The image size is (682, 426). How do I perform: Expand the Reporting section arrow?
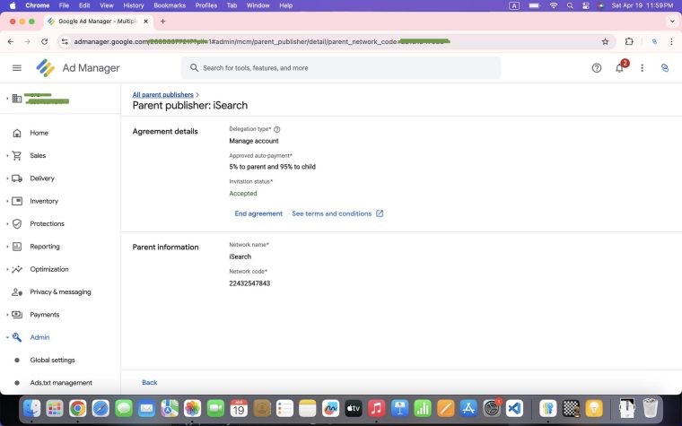tap(7, 247)
